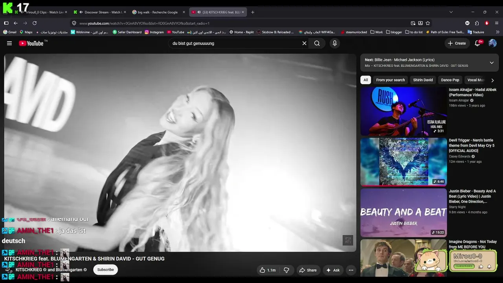Reload the current page
The height and width of the screenshot is (283, 503).
tap(35, 23)
